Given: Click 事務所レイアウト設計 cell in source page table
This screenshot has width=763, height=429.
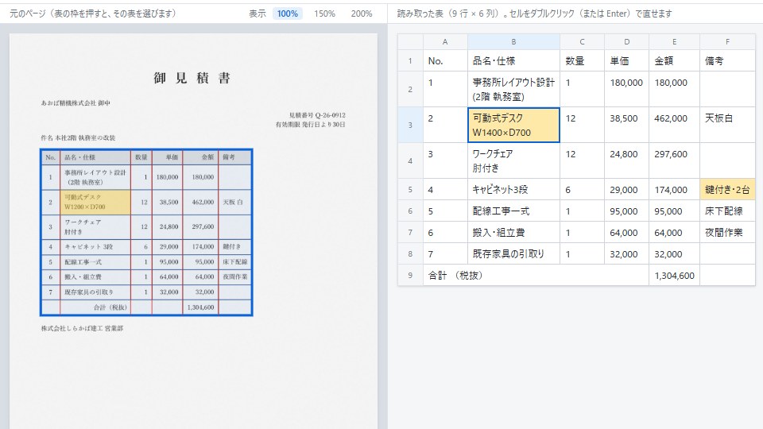Looking at the screenshot, I should (95, 177).
